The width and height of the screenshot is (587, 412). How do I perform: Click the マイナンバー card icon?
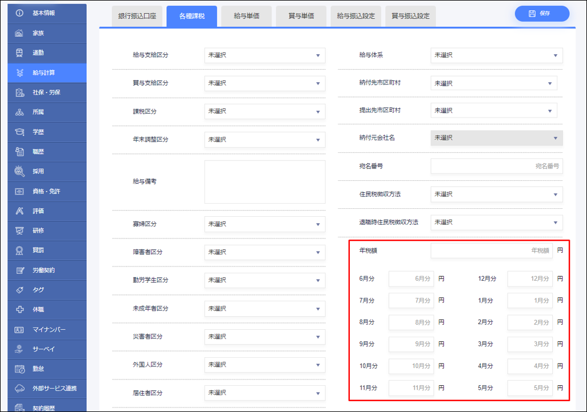19,329
